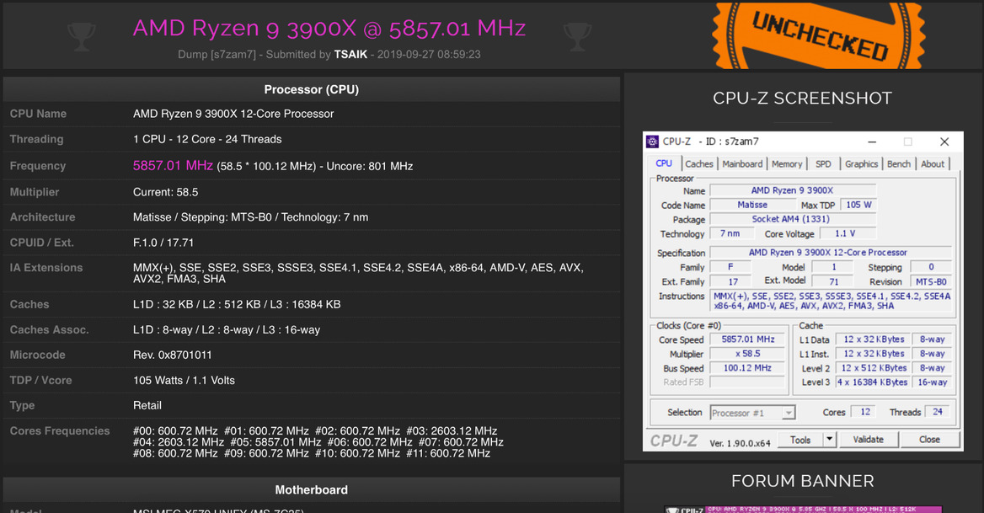984x513 pixels.
Task: Click the 'Motherboard' section header
Action: (311, 489)
